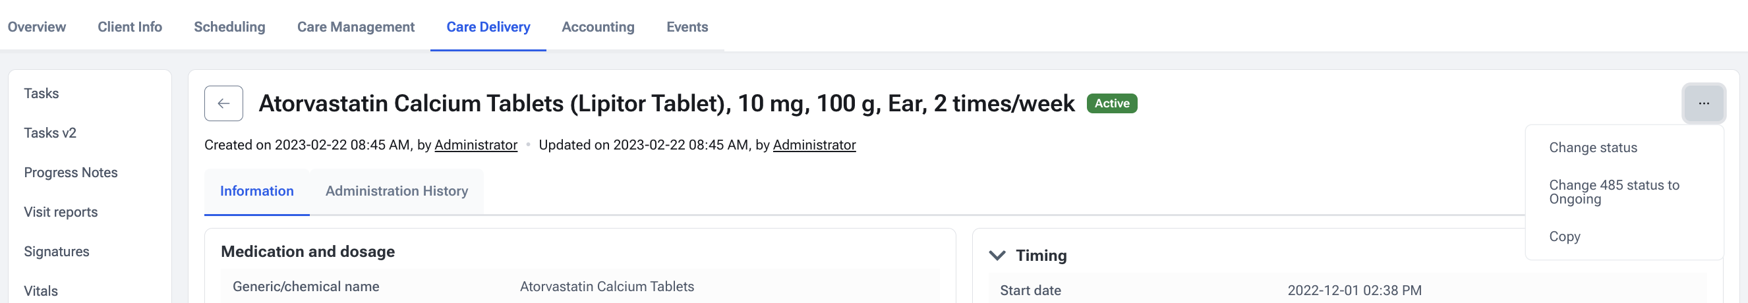The width and height of the screenshot is (1748, 303).
Task: Open the Information tab
Action: point(256,191)
